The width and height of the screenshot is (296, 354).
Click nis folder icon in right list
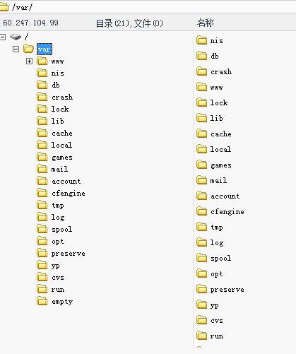(x=202, y=40)
